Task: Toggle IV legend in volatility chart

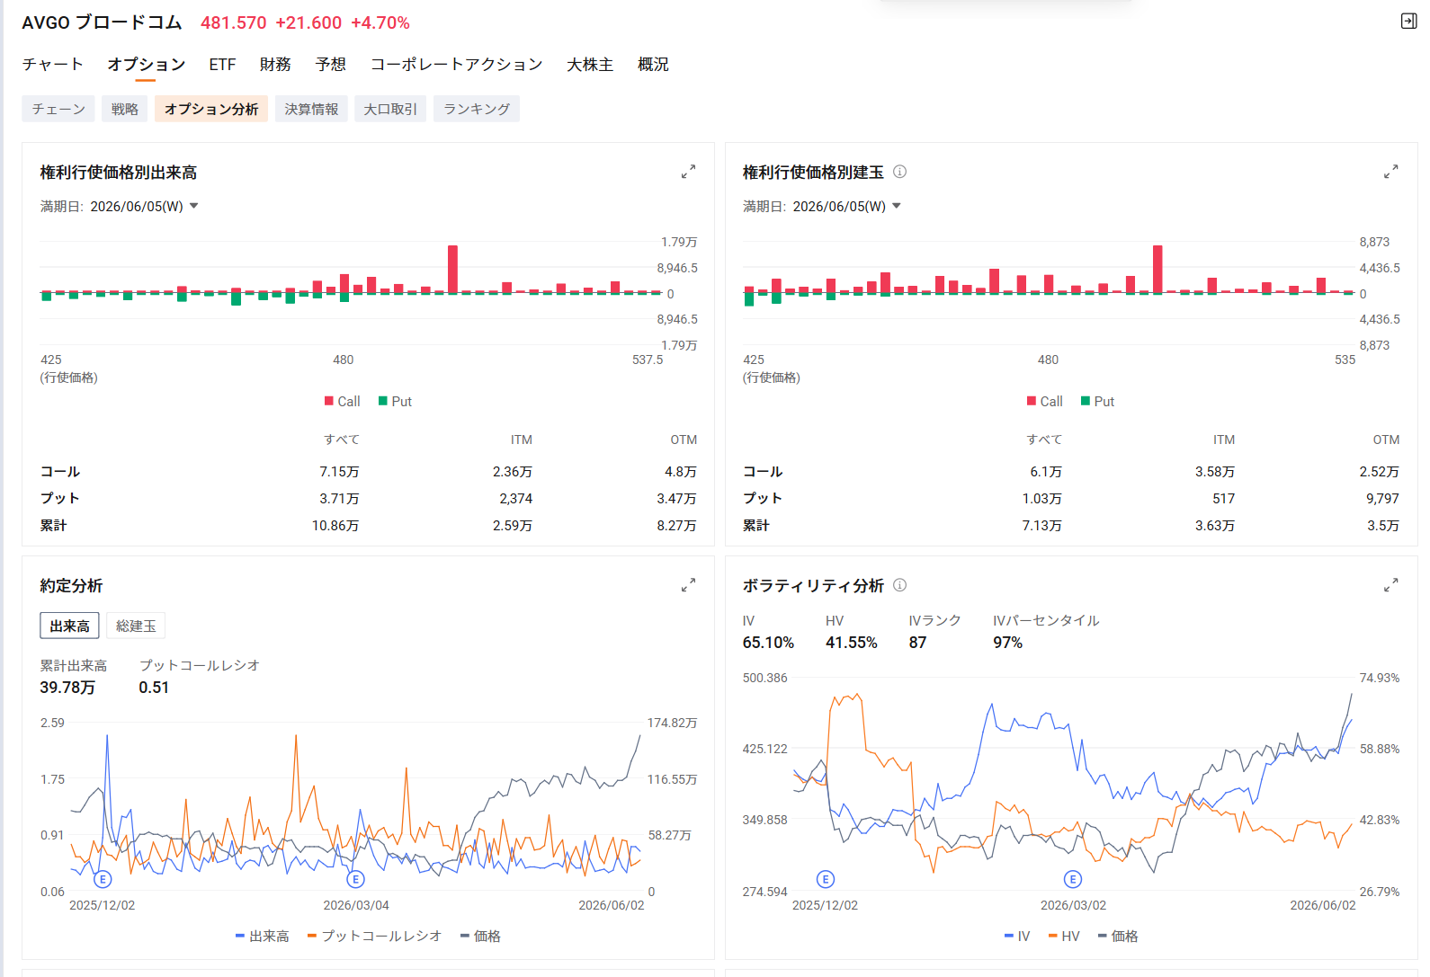Action: (1016, 936)
